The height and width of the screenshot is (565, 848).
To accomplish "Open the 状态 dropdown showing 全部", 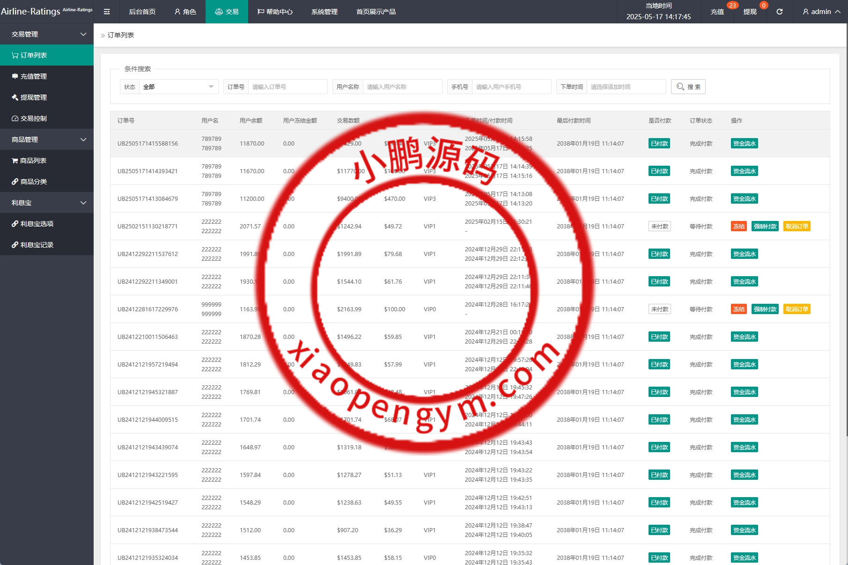I will point(178,87).
